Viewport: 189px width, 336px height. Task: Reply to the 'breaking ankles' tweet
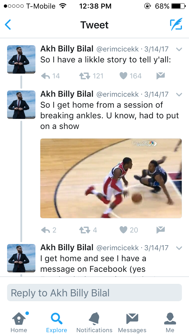click(x=45, y=230)
